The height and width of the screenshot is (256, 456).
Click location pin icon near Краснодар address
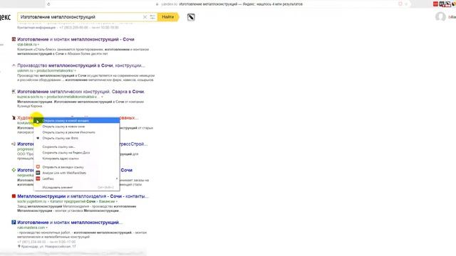click(x=19, y=246)
